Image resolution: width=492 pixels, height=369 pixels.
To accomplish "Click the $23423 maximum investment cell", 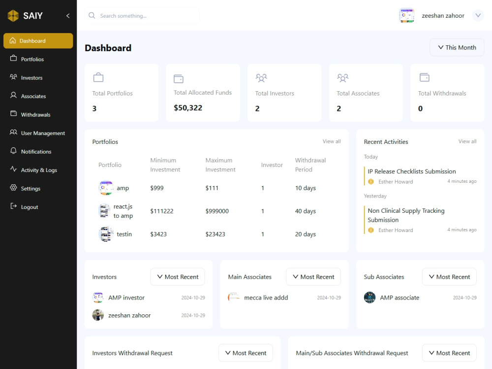I will click(x=215, y=234).
